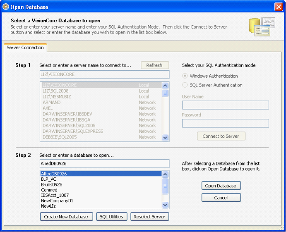Select NewLIz database
Screen dimensions: 286x232
[x=101, y=206]
